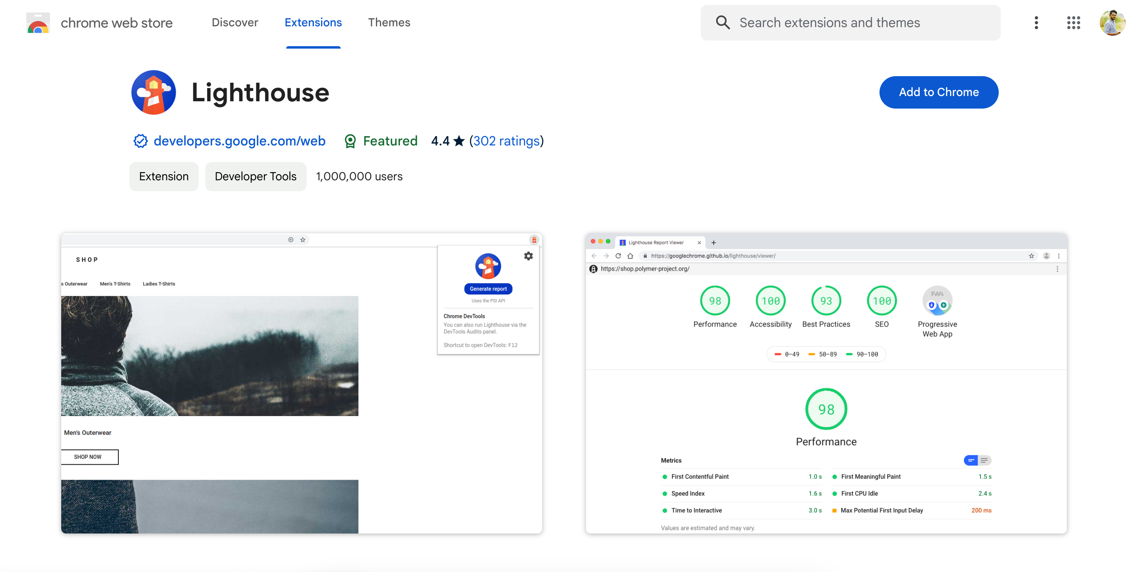Click the settings gear in the Lighthouse popup

coord(528,256)
